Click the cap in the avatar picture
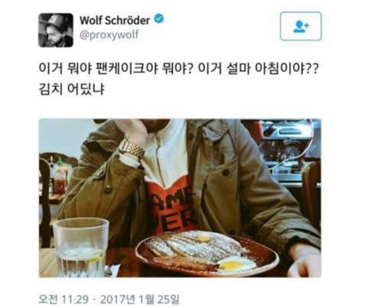 [57, 21]
